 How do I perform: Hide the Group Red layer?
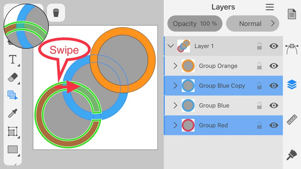tap(274, 125)
